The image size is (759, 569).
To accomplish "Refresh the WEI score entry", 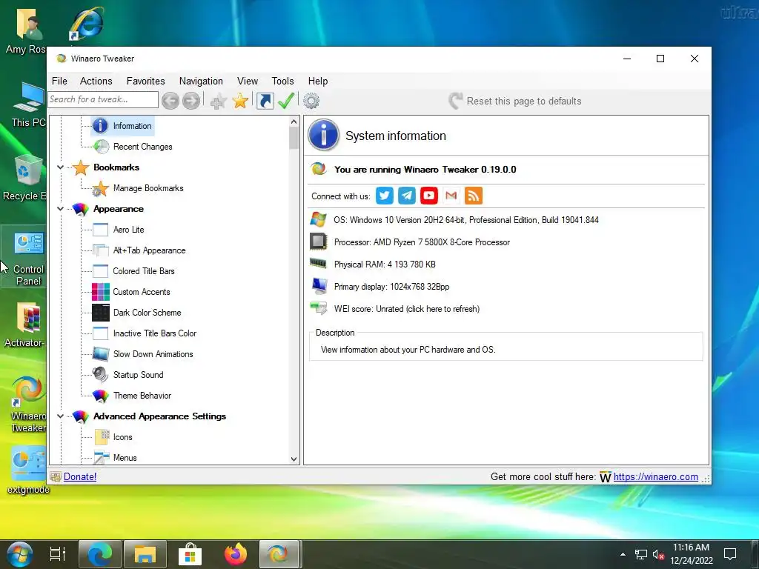I will pyautogui.click(x=407, y=309).
